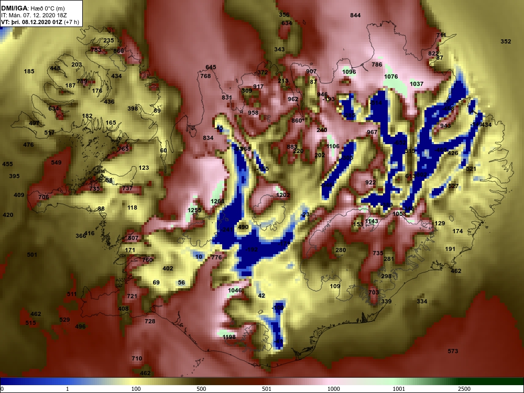Click the map value '703'
524x393 pixels.
pos(374,292)
